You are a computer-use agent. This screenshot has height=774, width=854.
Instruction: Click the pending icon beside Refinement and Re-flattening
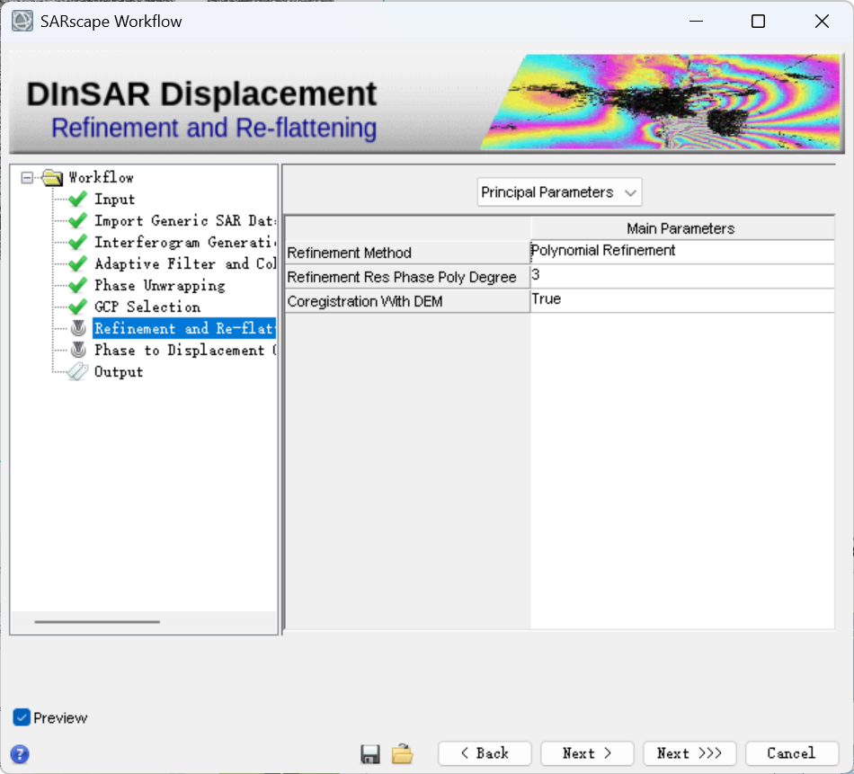pyautogui.click(x=78, y=328)
